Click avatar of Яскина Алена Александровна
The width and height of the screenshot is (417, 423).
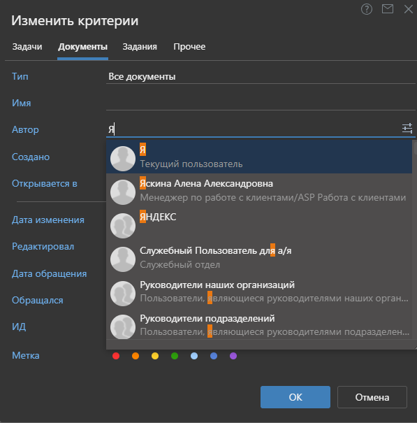tap(123, 192)
